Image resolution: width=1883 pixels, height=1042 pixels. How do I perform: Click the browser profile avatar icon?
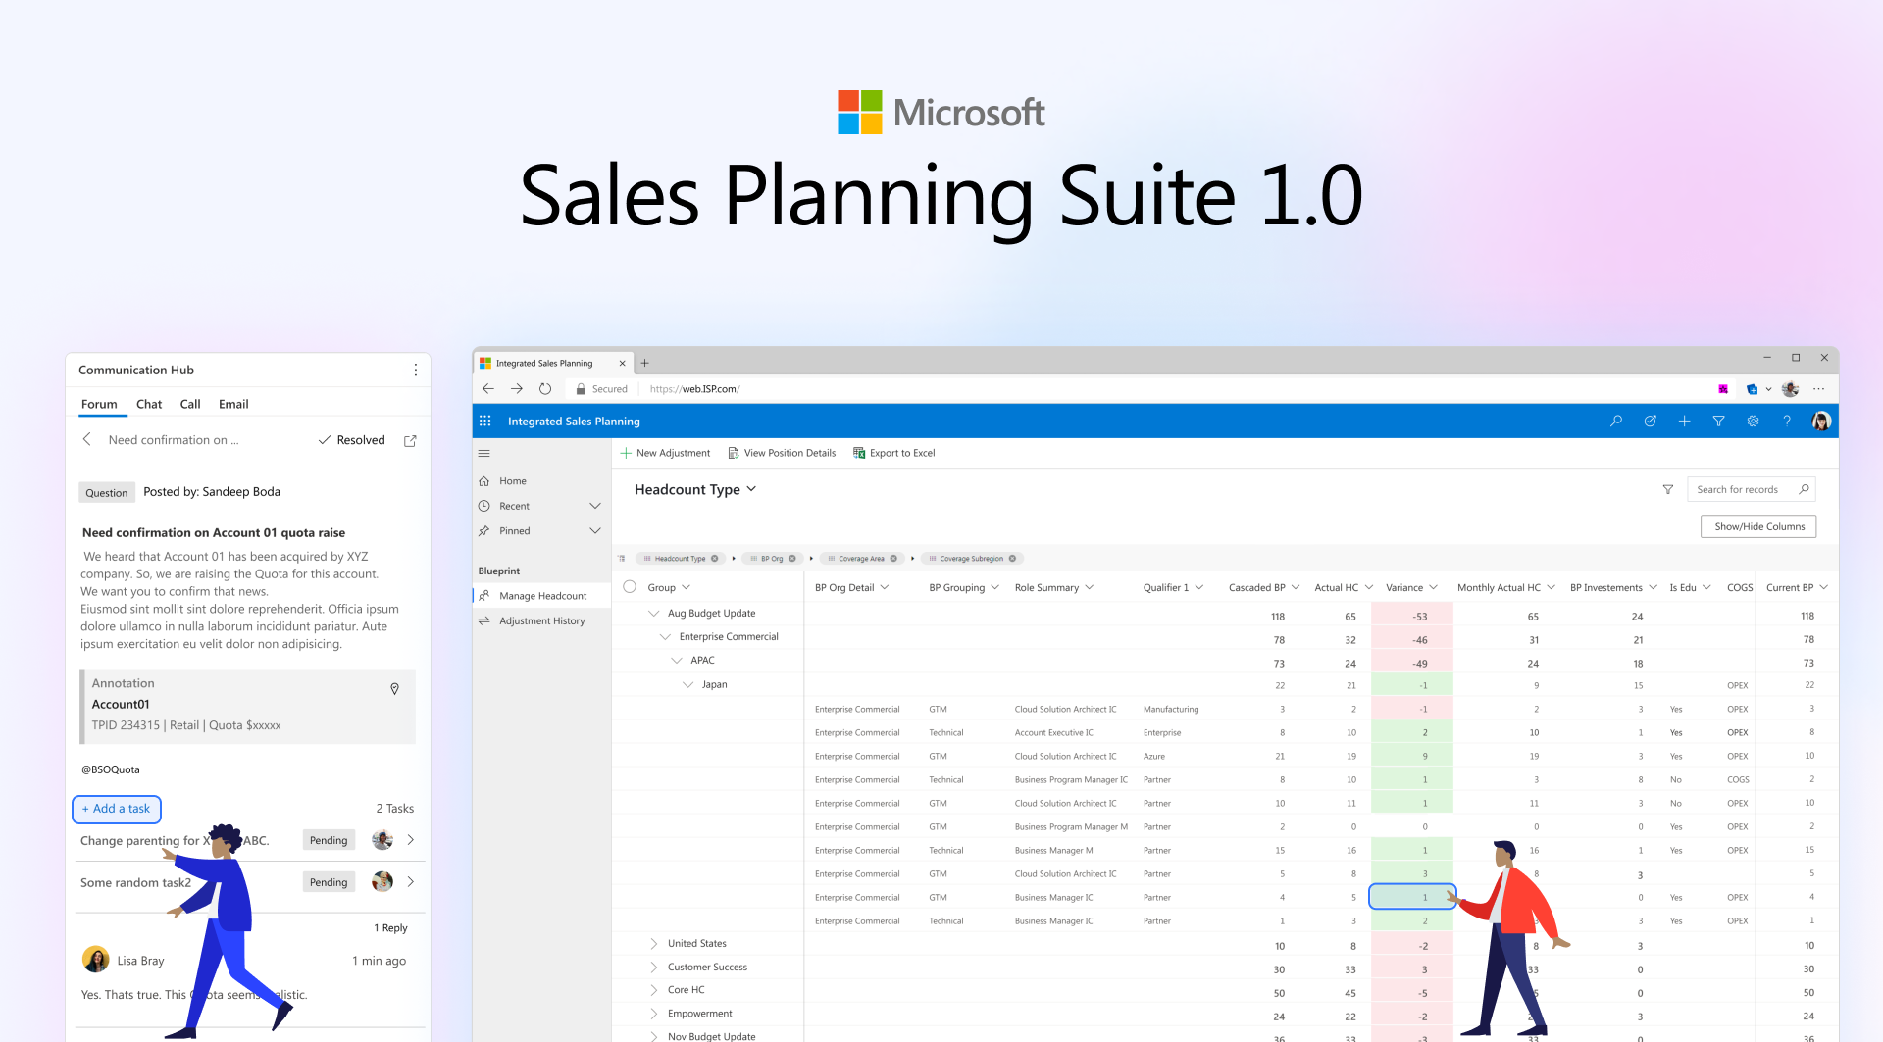(1790, 389)
